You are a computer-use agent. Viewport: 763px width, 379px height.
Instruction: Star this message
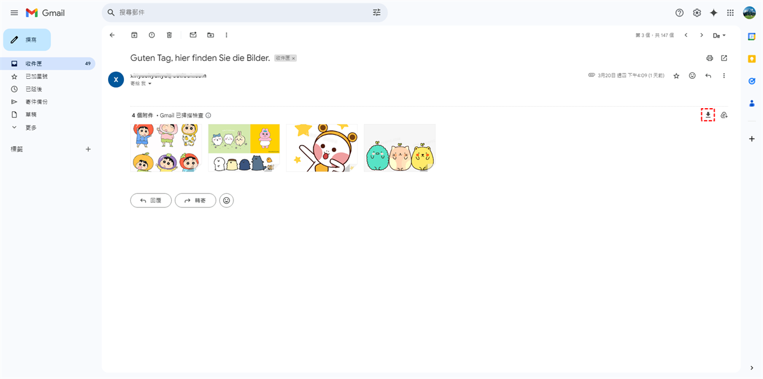coord(676,76)
